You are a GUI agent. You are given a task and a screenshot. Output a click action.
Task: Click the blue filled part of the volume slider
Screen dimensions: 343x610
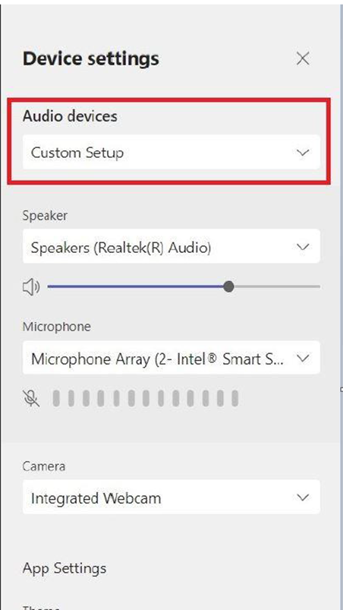[136, 286]
